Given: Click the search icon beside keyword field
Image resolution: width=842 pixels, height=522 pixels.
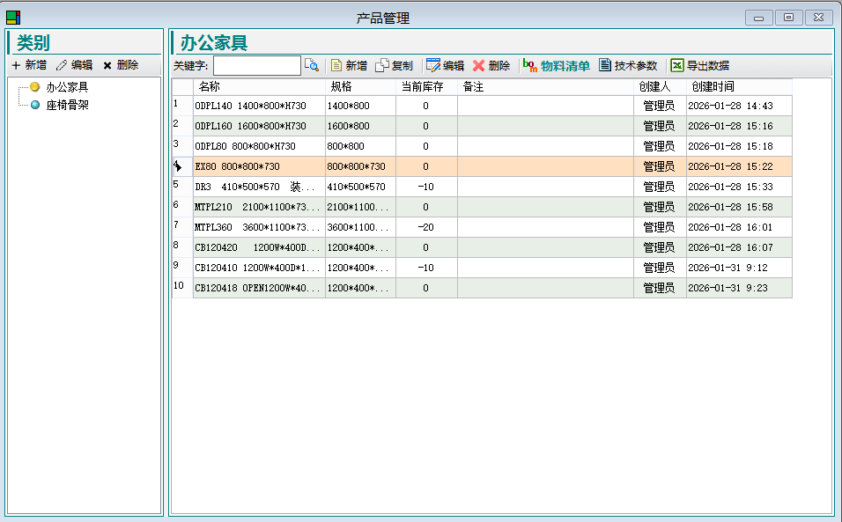Looking at the screenshot, I should (x=312, y=65).
